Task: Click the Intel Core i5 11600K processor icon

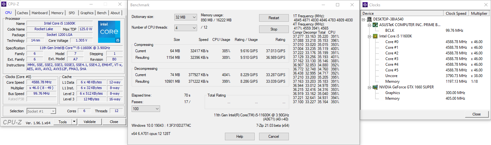Action: [376, 36]
